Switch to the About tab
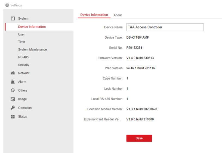 pos(118,15)
